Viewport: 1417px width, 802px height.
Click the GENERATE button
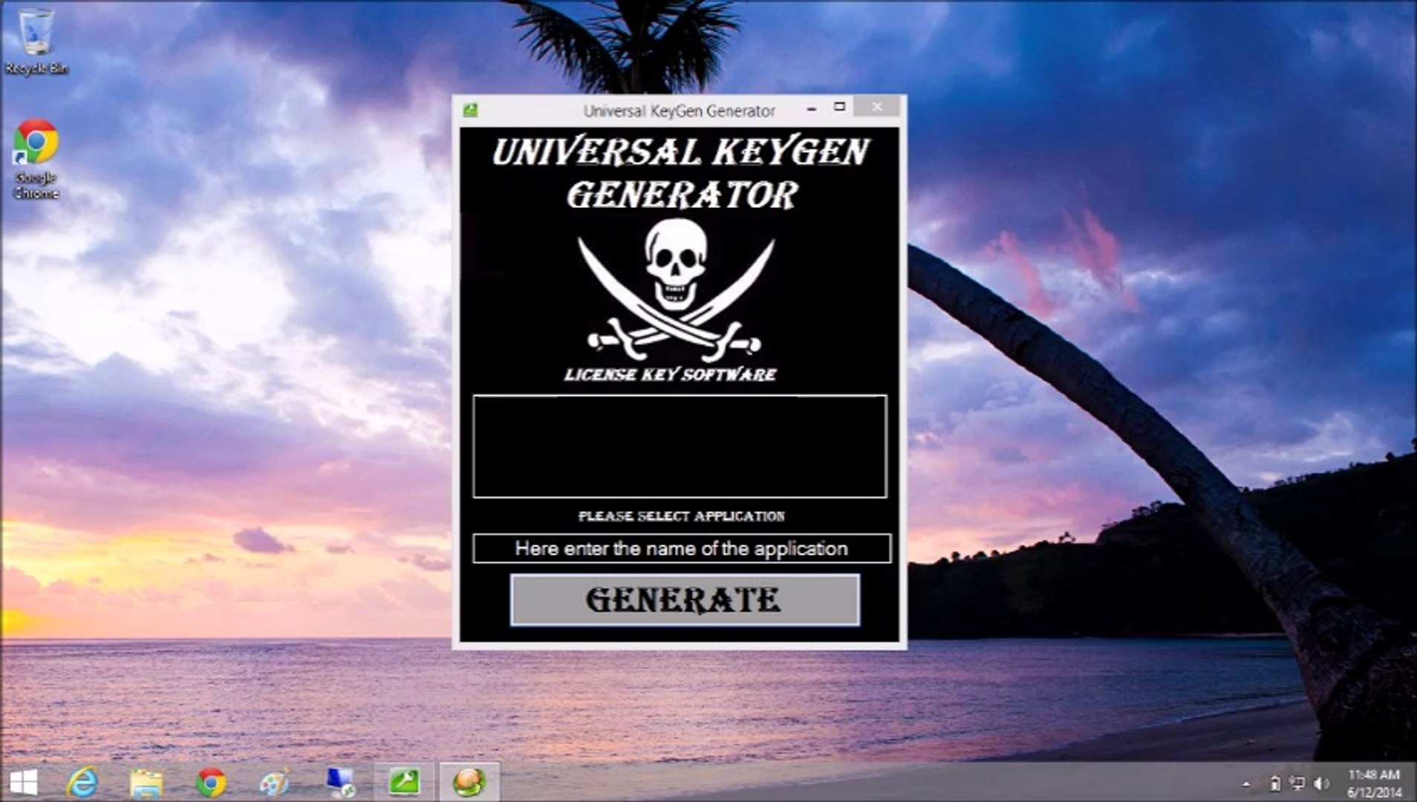point(685,600)
